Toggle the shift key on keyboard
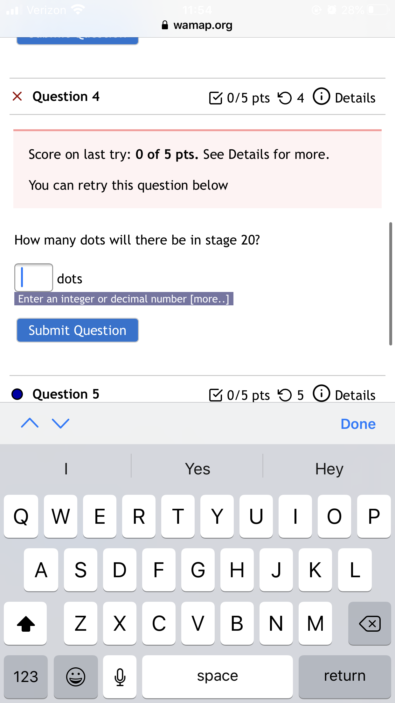 tap(25, 623)
